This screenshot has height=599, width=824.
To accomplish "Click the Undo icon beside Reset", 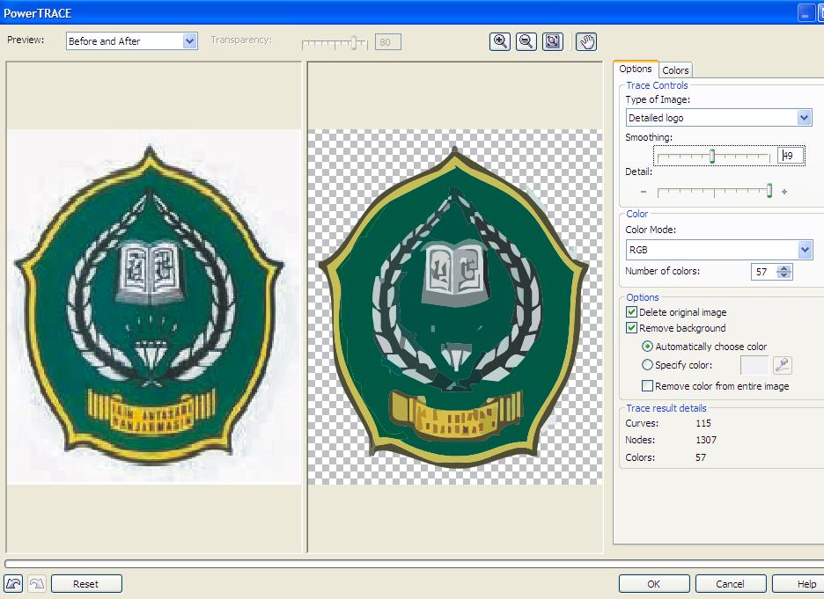I will (x=13, y=584).
